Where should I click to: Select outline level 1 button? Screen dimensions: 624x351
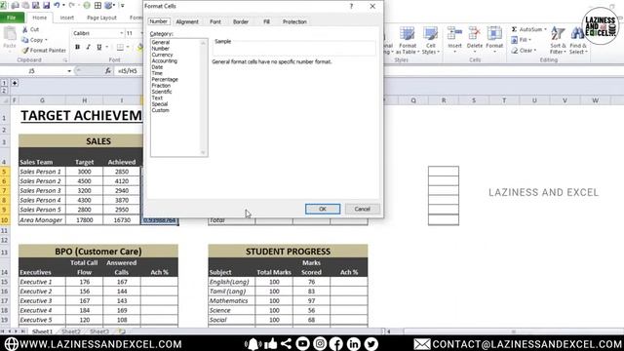click(4, 83)
